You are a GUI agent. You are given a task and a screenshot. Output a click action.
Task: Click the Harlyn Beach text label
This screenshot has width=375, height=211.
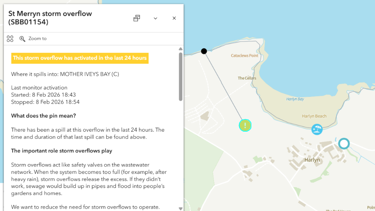[314, 116]
